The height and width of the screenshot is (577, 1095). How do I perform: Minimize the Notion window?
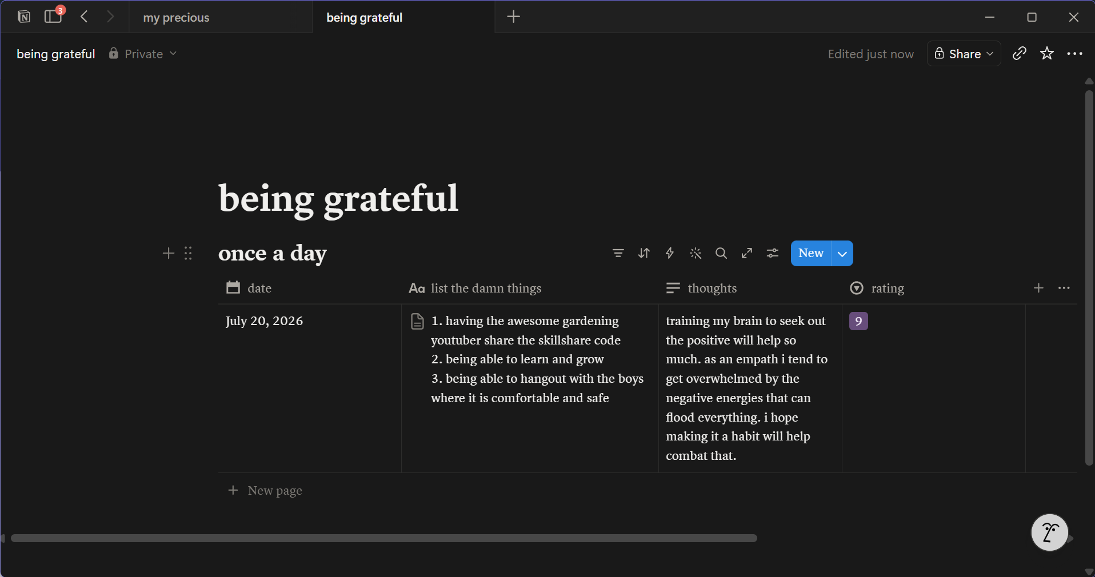[990, 17]
